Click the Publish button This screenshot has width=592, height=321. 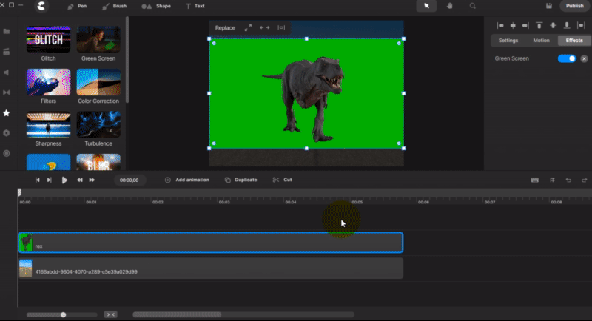pos(574,6)
